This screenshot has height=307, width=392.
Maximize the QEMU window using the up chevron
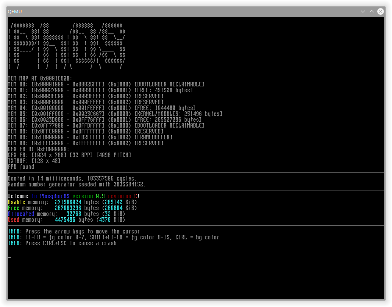(371, 11)
